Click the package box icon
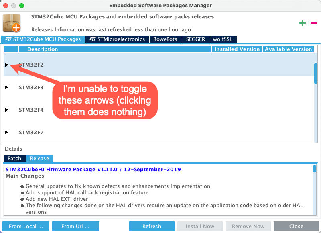 [12, 23]
